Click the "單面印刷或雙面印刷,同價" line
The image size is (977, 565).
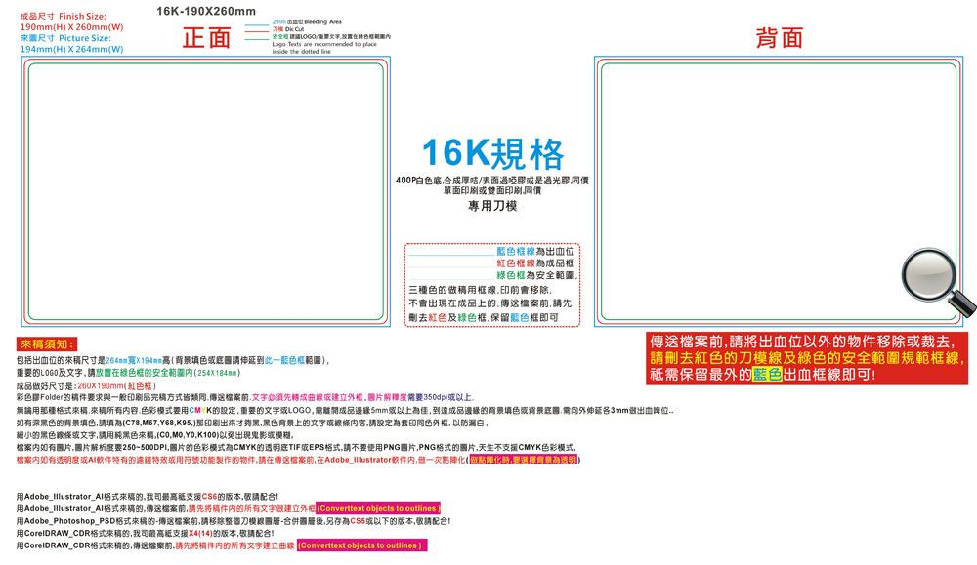point(492,190)
